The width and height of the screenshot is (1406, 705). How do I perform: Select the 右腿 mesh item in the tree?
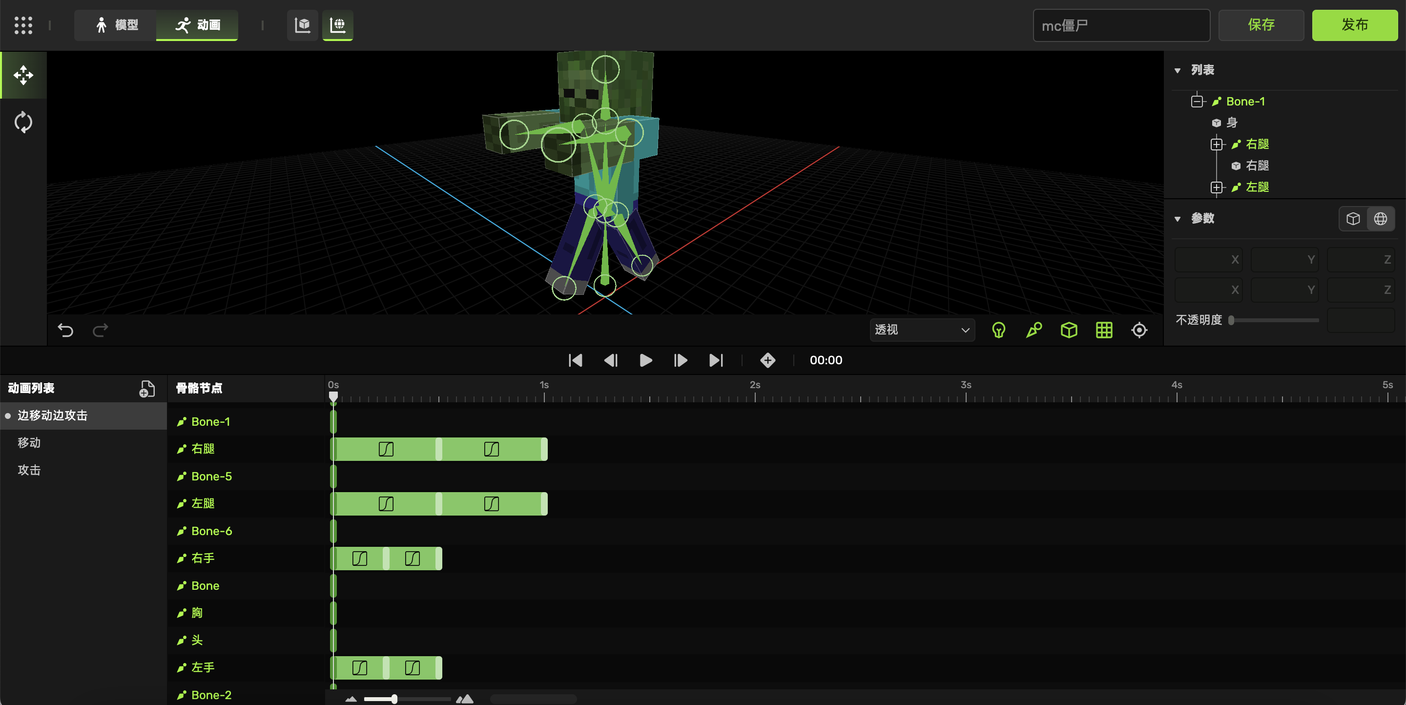(x=1257, y=166)
